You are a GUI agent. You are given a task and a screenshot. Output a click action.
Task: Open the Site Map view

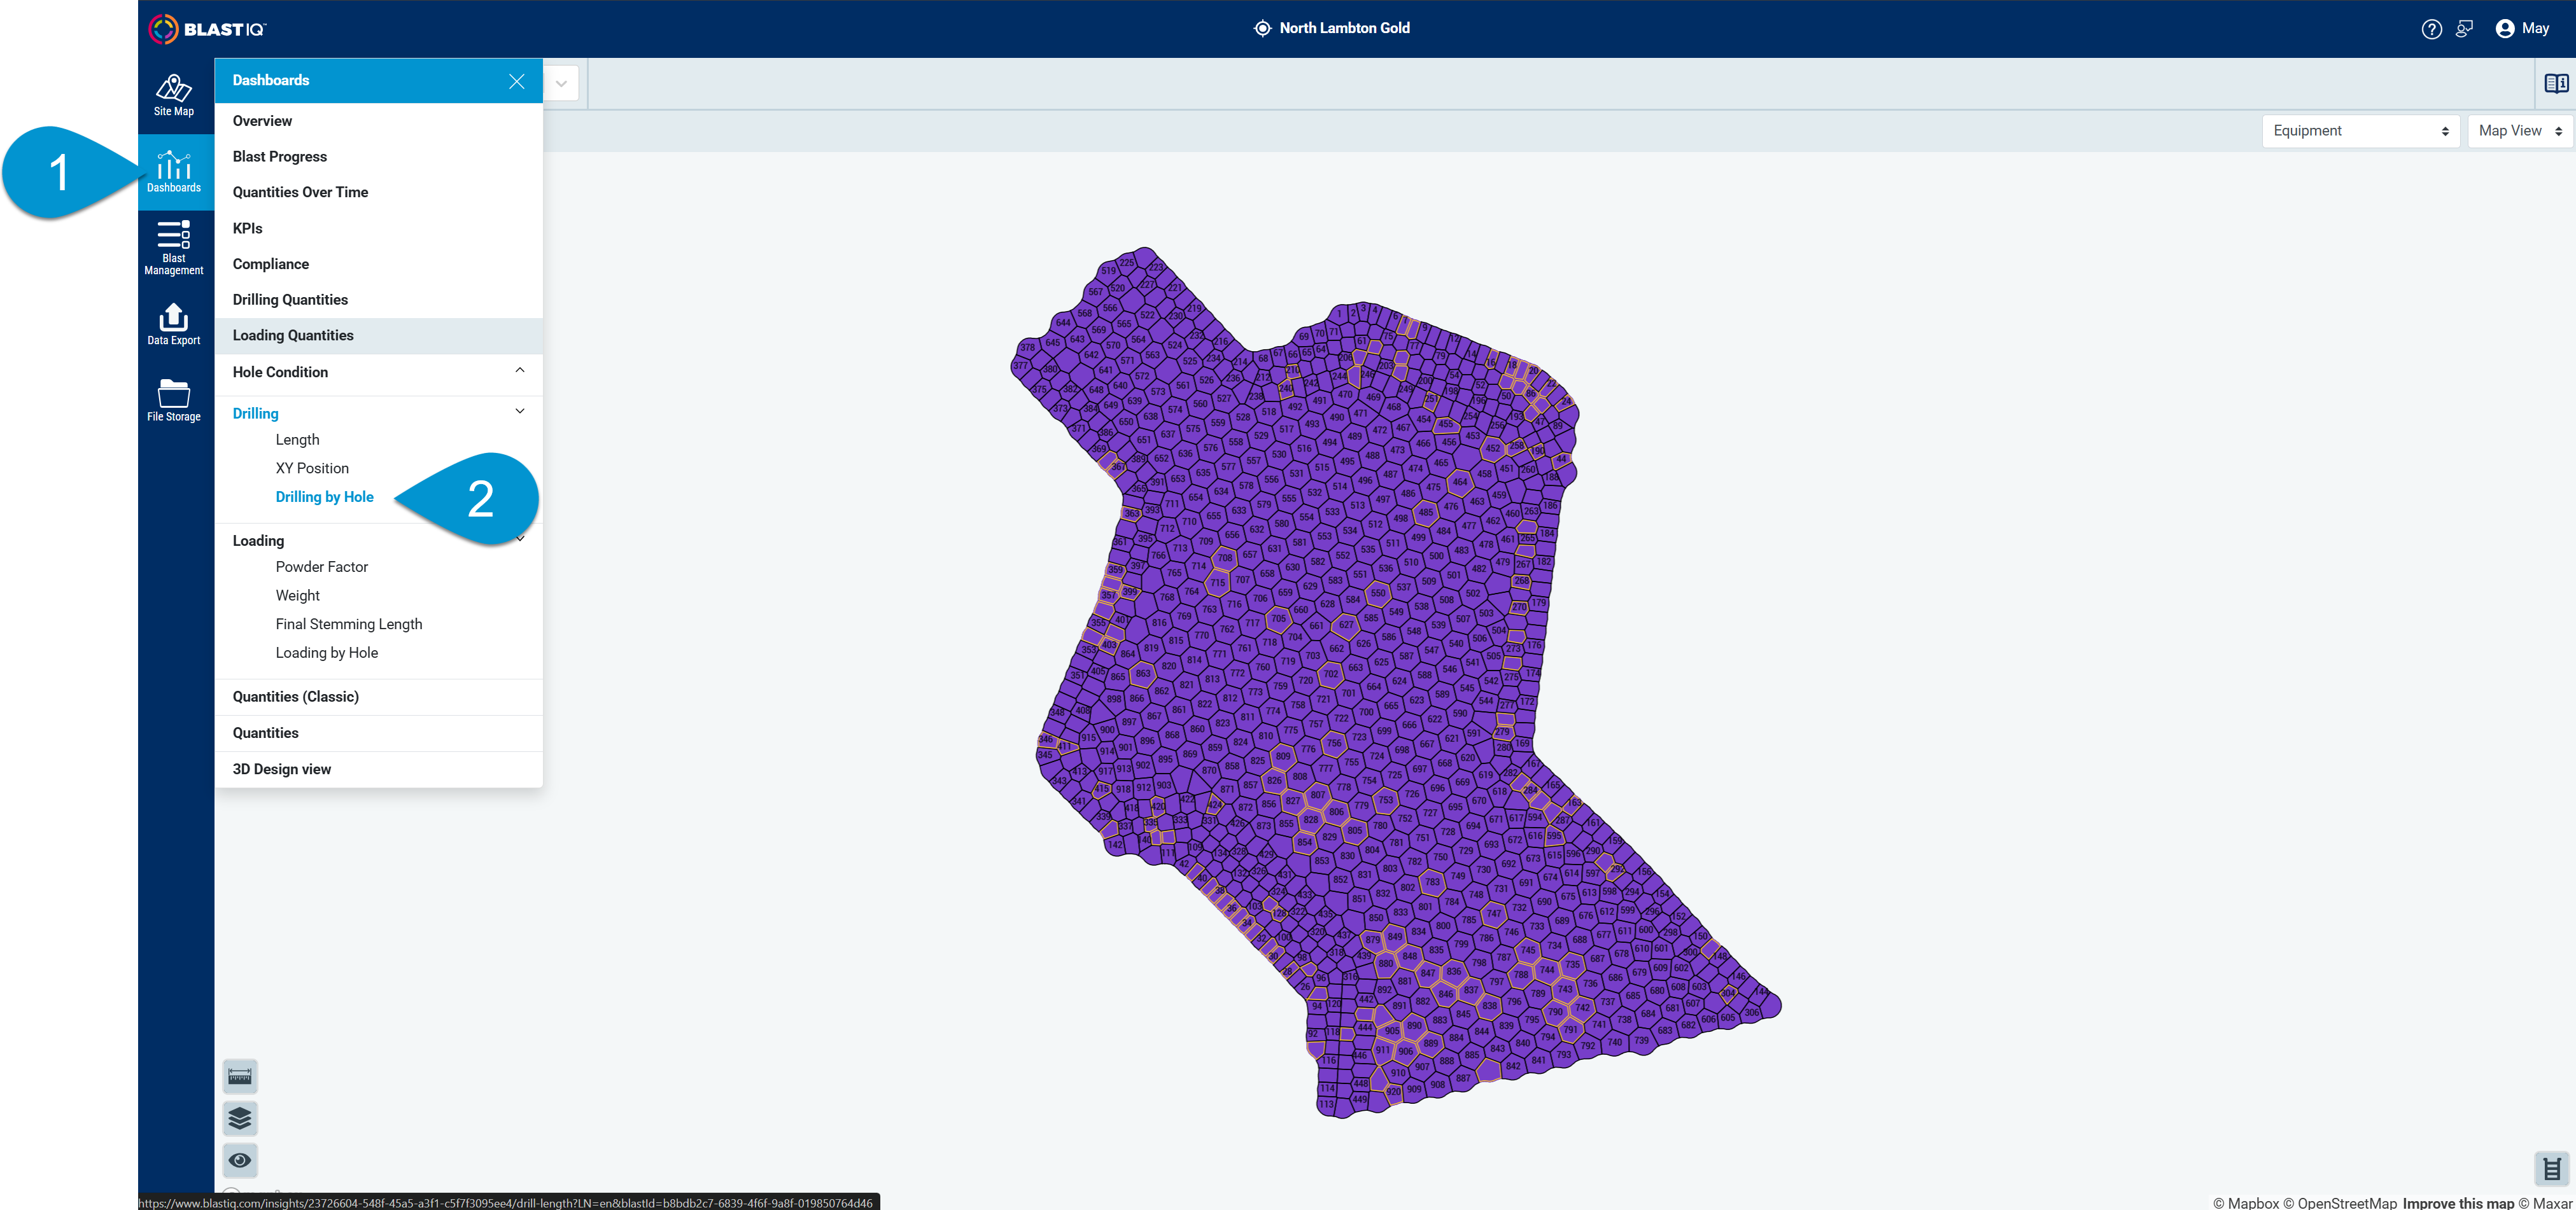pos(174,96)
